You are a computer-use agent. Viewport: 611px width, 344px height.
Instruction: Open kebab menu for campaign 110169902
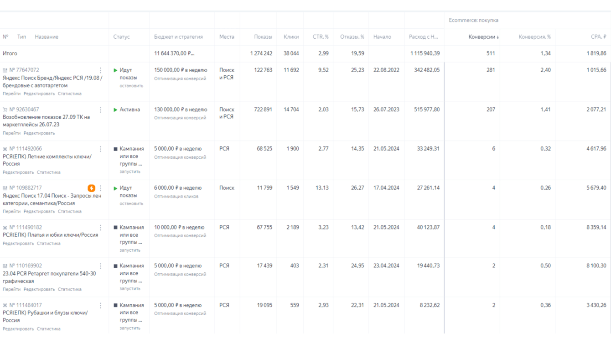click(x=101, y=266)
